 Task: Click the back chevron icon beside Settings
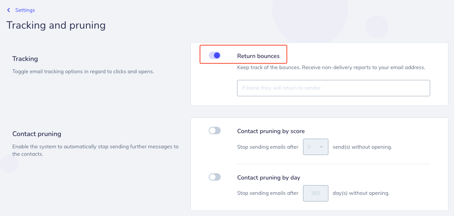tap(9, 10)
